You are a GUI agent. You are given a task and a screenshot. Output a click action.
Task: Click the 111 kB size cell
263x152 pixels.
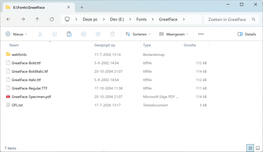click(x=201, y=88)
